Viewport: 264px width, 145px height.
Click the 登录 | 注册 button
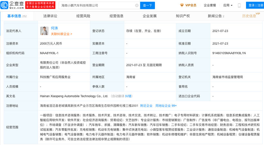coord(256,5)
